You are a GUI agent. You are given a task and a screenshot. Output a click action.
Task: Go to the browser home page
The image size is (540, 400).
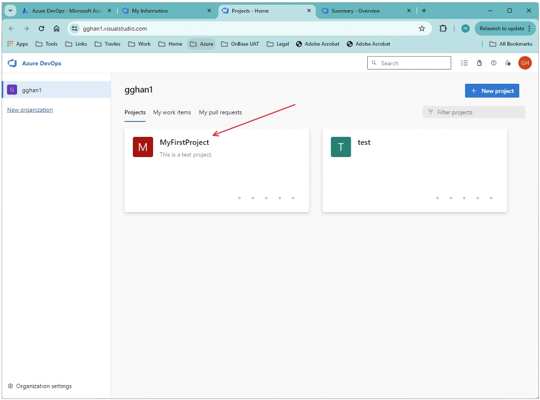pos(56,29)
